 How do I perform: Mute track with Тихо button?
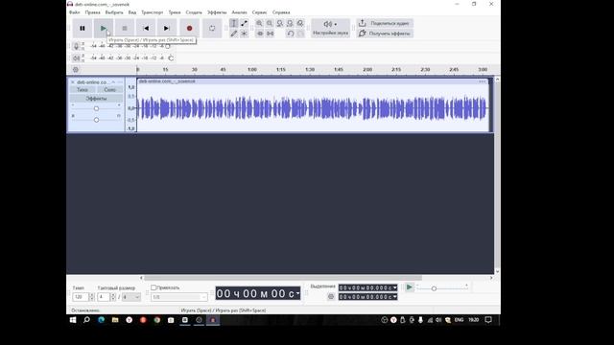click(83, 90)
